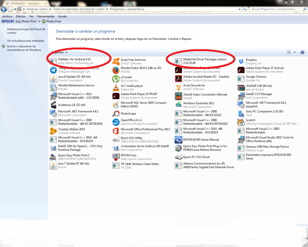Click the Avidemux 2.6 clapperboard icon

pos(53,105)
